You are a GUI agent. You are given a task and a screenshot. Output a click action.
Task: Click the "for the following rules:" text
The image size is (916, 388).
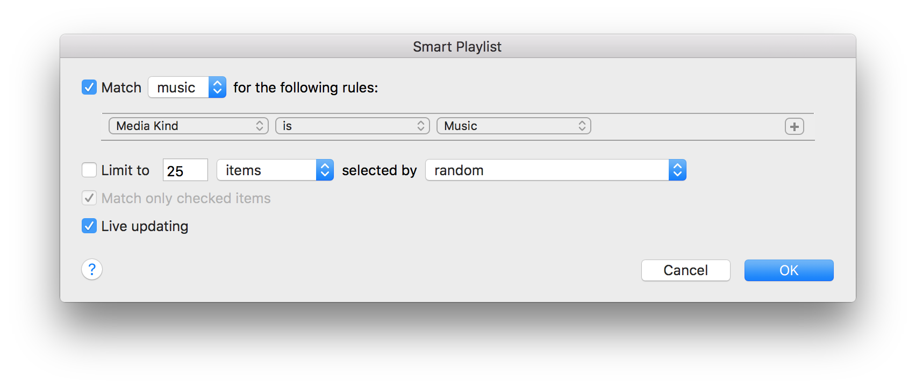pos(306,88)
